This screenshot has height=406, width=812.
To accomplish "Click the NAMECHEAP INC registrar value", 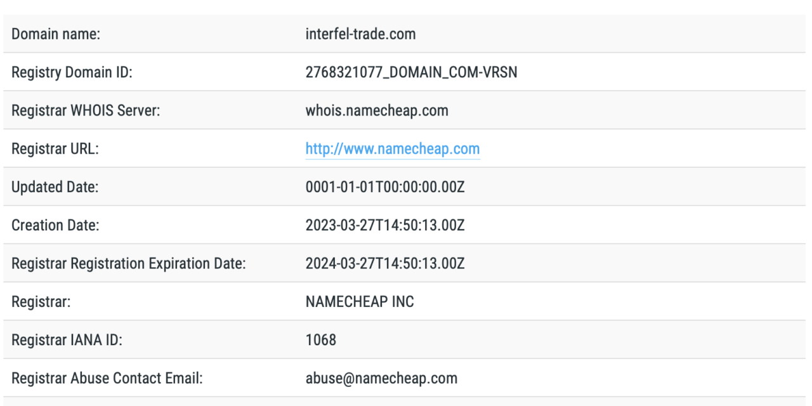I will point(360,302).
